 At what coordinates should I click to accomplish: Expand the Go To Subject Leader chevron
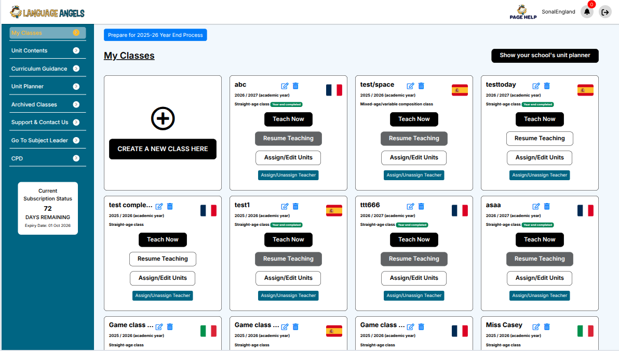76,140
